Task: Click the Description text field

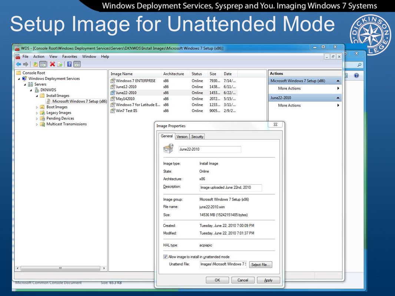Action: pos(230,188)
